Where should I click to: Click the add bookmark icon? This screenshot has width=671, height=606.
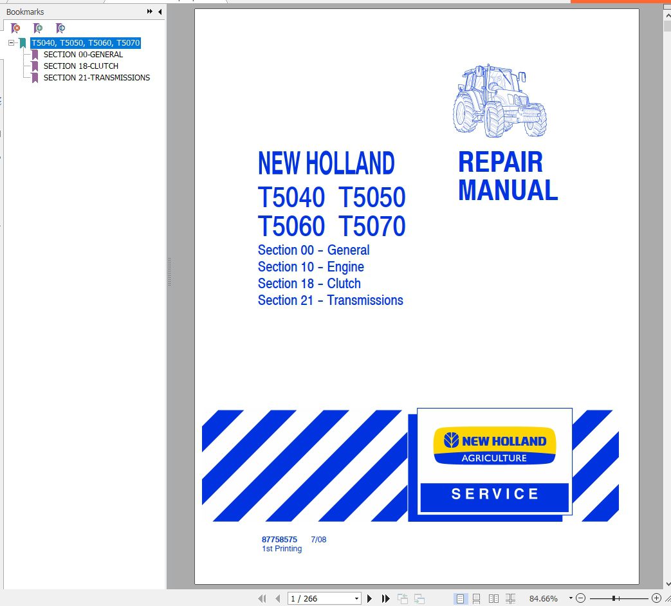38,28
